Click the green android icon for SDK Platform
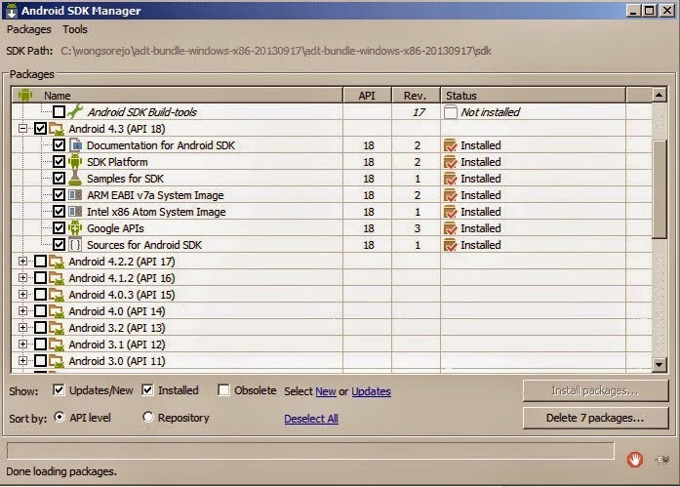Image resolution: width=680 pixels, height=487 pixels. [75, 162]
